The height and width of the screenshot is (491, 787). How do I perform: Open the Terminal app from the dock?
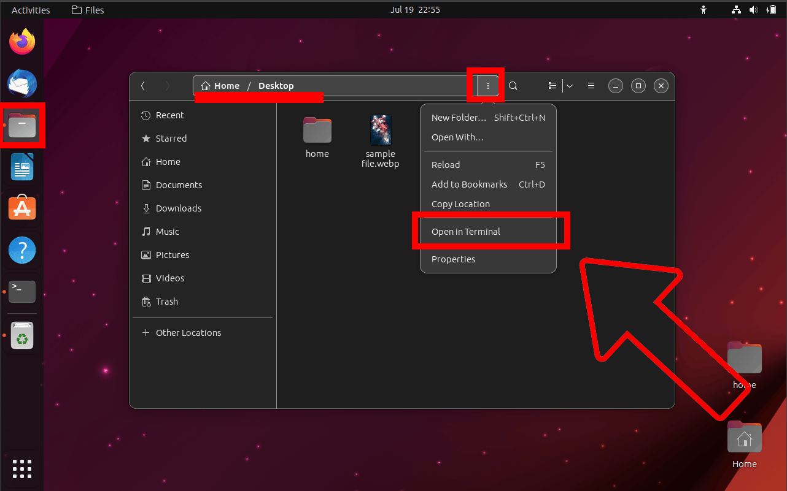(21, 292)
